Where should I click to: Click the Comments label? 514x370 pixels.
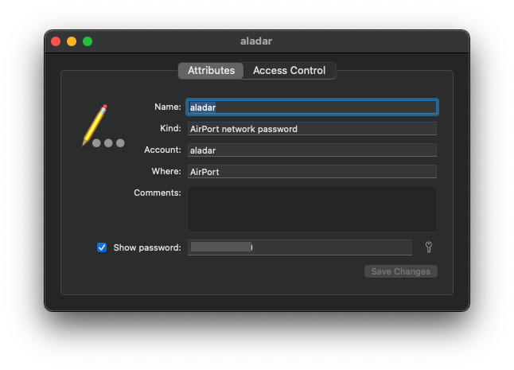158,193
